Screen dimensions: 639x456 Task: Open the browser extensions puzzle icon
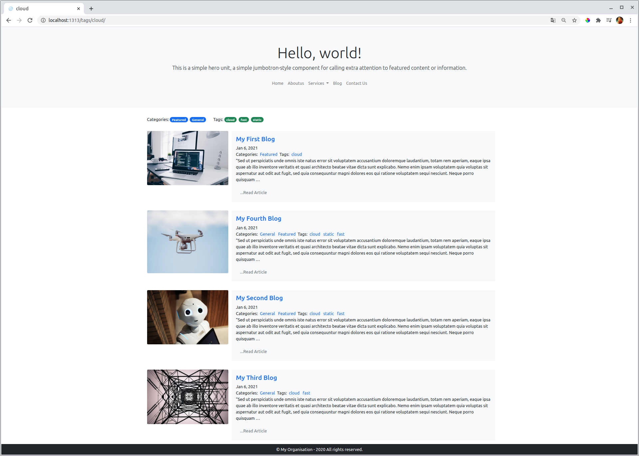coord(598,20)
